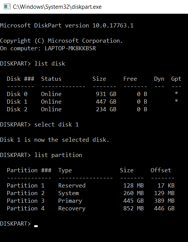Click the 931 GB size value

(x=106, y=94)
